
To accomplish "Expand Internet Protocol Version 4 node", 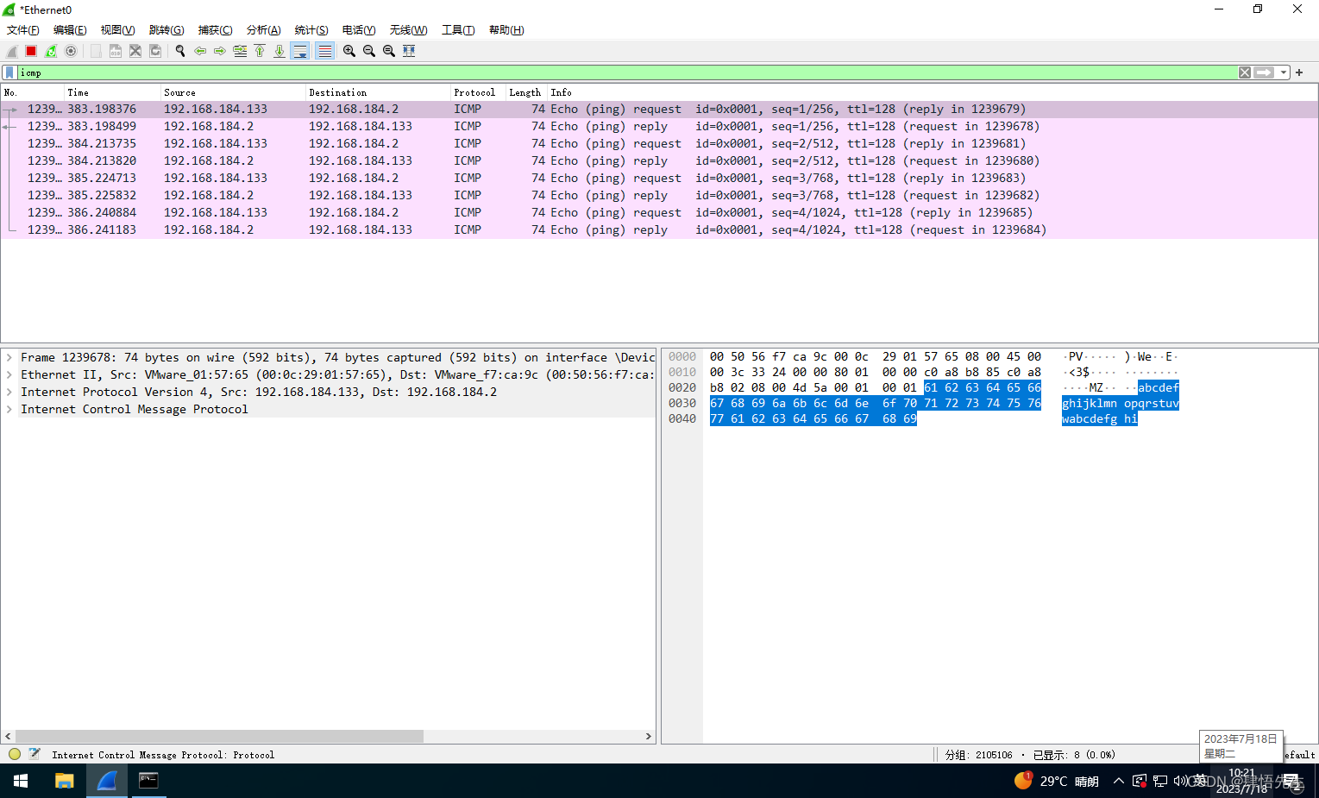I will coord(9,392).
